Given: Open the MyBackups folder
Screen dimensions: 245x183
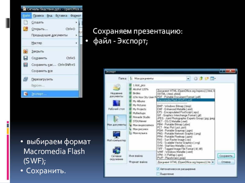Looking at the screenshot, I should 137,113.
